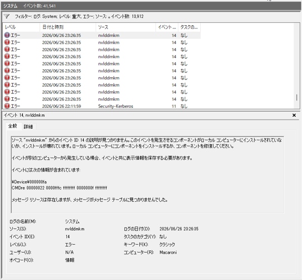Click the レベル(L) value エラー in details
Viewport: 302px width, 280px height.
[x=70, y=245]
